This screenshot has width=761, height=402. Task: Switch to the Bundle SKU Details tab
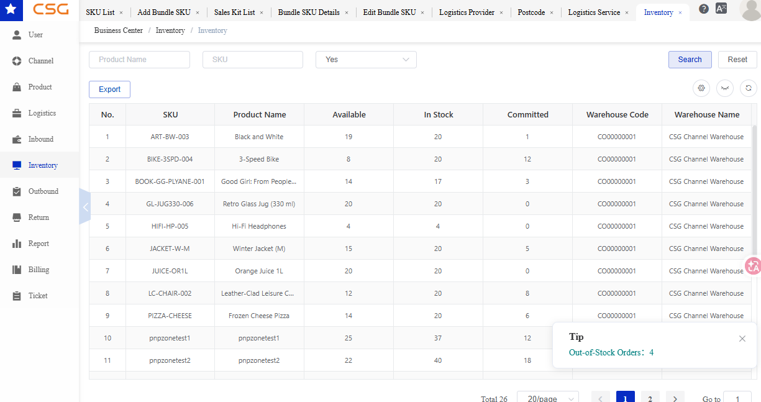(x=309, y=12)
